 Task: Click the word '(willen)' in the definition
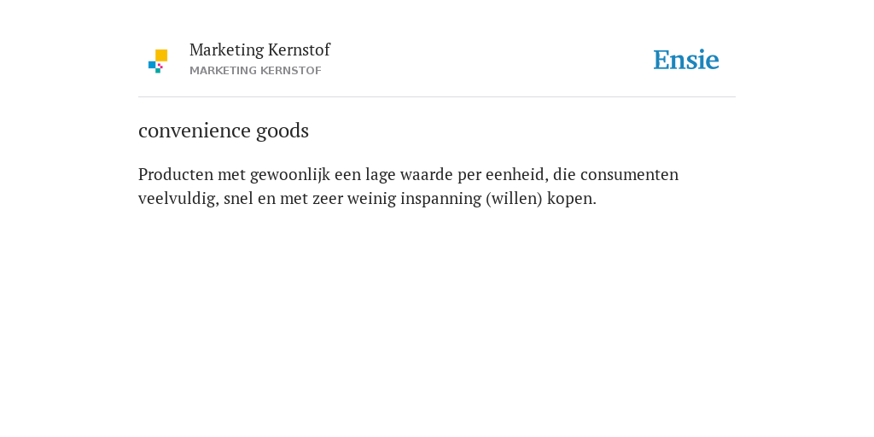point(514,198)
